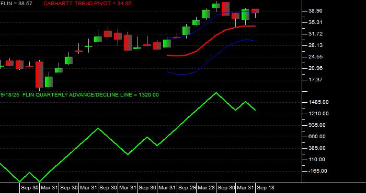Click the 17.37 price axis value

click(316, 80)
